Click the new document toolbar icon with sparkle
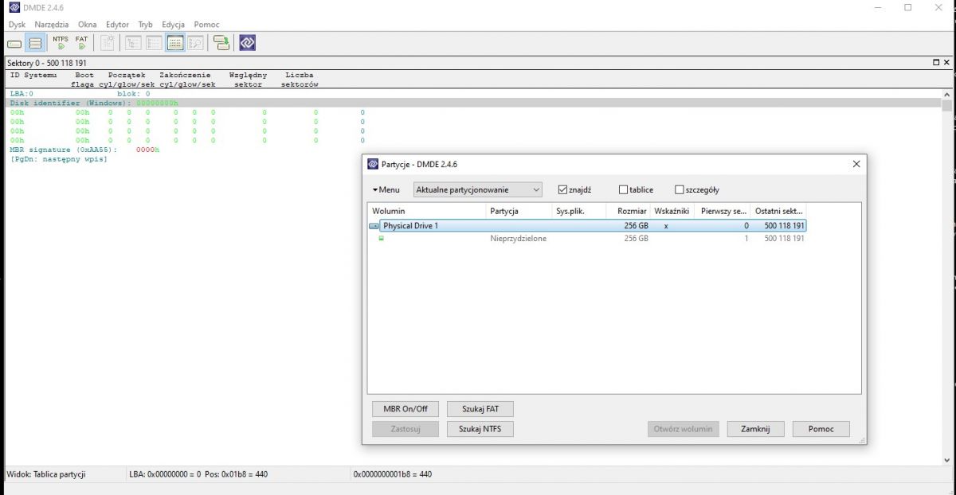 point(108,43)
